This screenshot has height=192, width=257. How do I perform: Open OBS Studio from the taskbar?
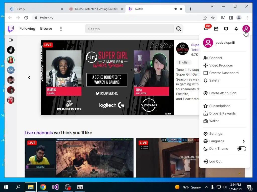(68, 187)
